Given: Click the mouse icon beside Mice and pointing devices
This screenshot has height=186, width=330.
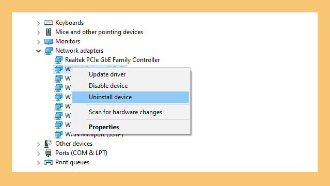Looking at the screenshot, I should (49, 32).
